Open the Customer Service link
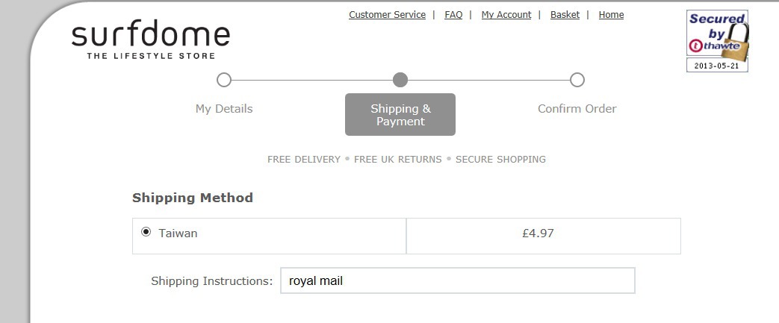The height and width of the screenshot is (323, 779). click(x=387, y=15)
